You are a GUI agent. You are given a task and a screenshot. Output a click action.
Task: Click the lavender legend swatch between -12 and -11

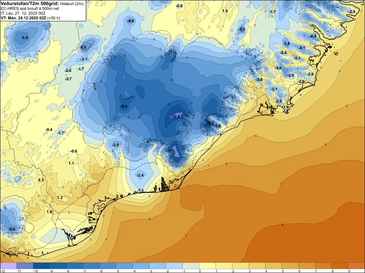(x=8, y=266)
